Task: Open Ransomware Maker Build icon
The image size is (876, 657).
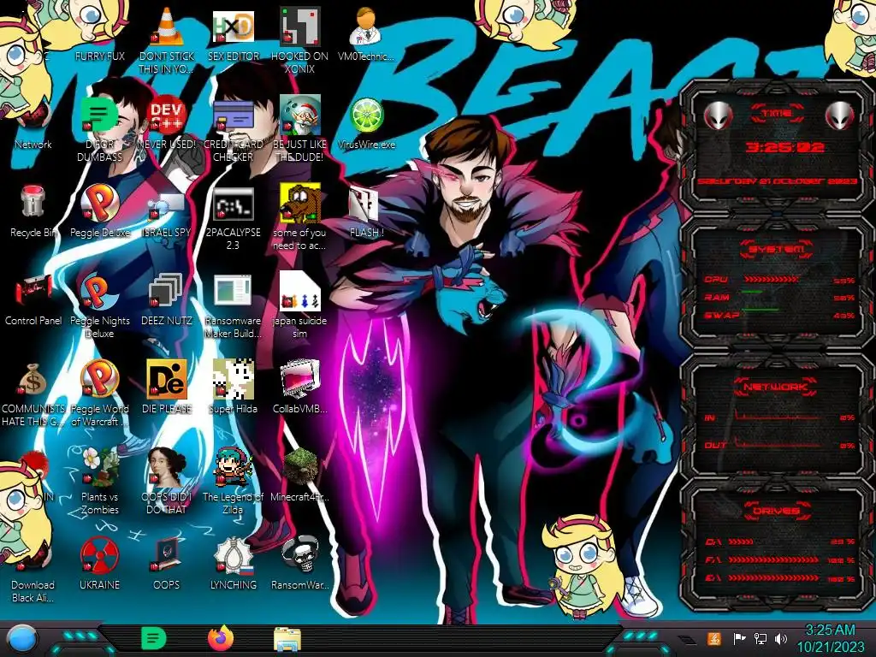Action: coord(233,291)
